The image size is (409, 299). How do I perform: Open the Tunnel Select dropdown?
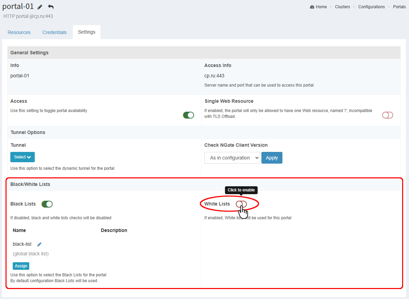coord(22,157)
